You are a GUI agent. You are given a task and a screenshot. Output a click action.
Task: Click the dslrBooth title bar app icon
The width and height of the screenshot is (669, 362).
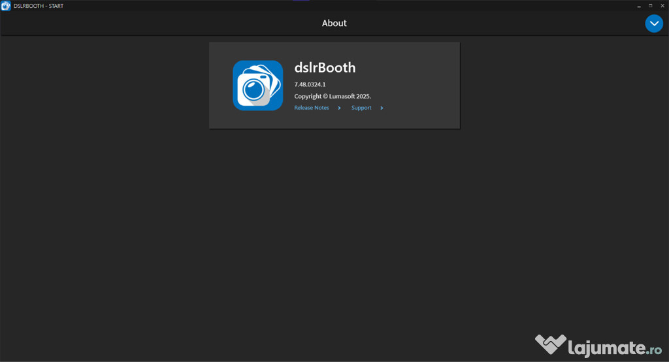tap(5, 6)
